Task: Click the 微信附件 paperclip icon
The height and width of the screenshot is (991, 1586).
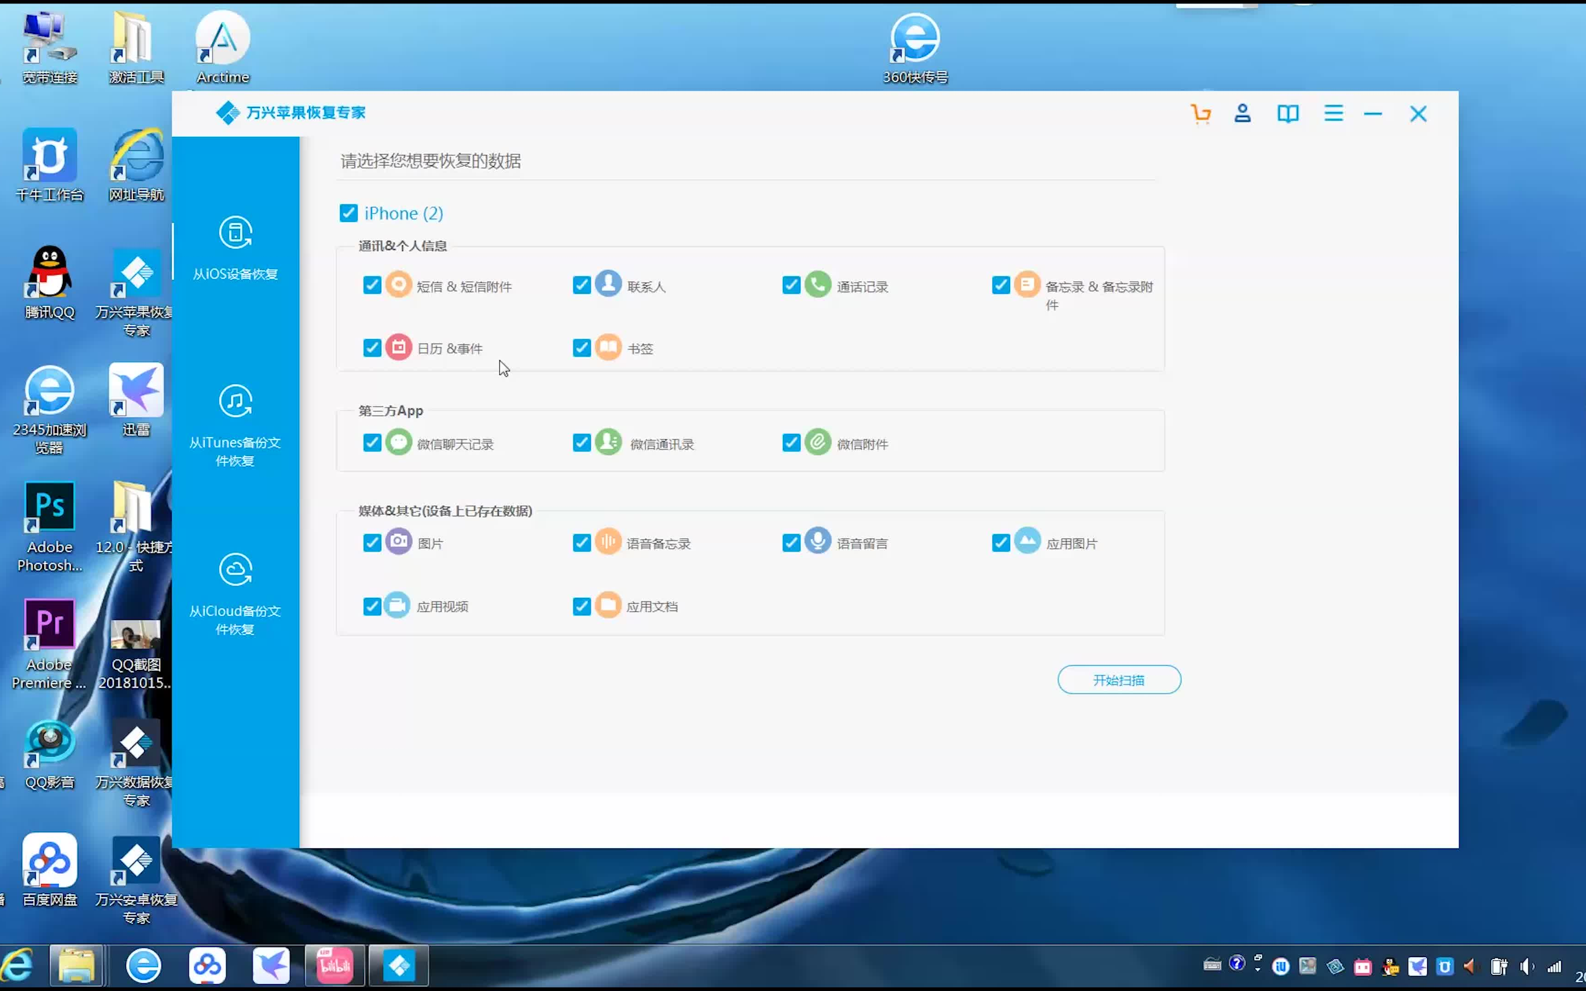Action: click(x=817, y=442)
